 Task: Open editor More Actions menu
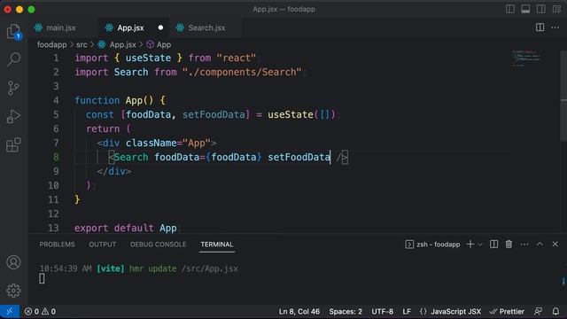click(555, 27)
